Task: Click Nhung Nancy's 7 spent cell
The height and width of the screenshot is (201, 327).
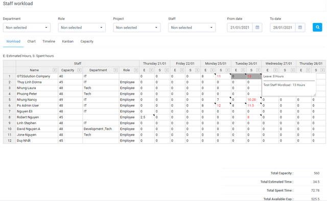Action: click(224, 100)
